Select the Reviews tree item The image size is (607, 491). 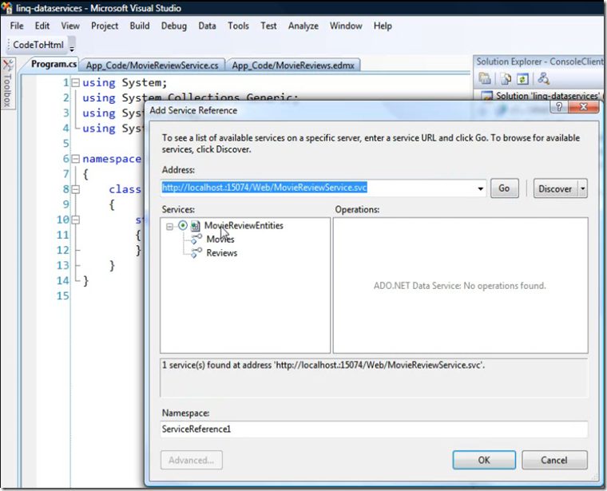point(222,253)
